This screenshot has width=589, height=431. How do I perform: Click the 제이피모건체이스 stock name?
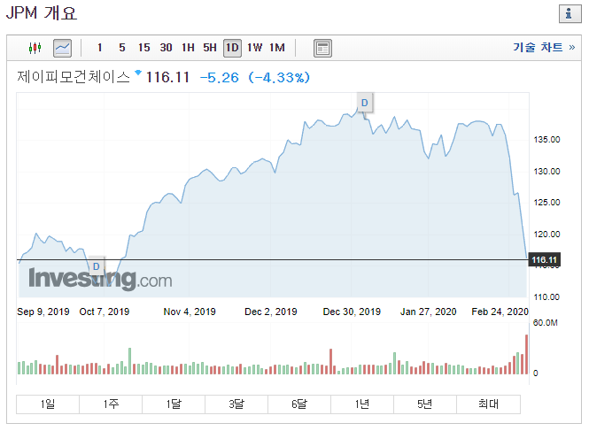coord(74,77)
